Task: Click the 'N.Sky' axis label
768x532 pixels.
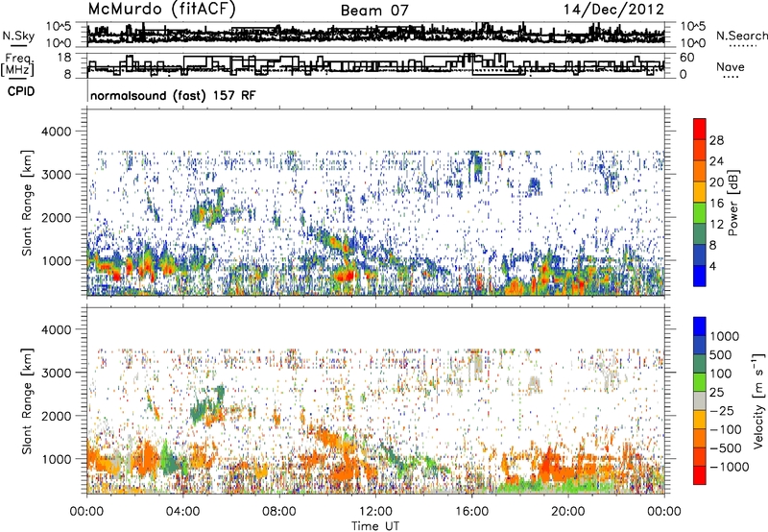Action: (18, 36)
